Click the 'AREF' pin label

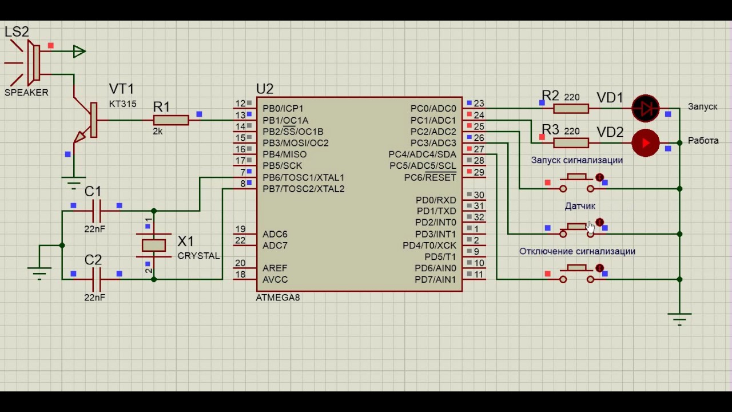275,268
